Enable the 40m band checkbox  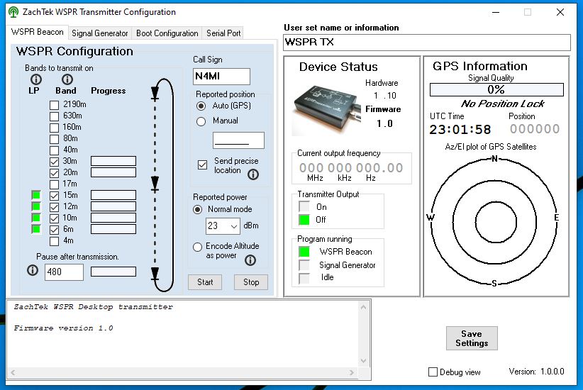click(55, 150)
